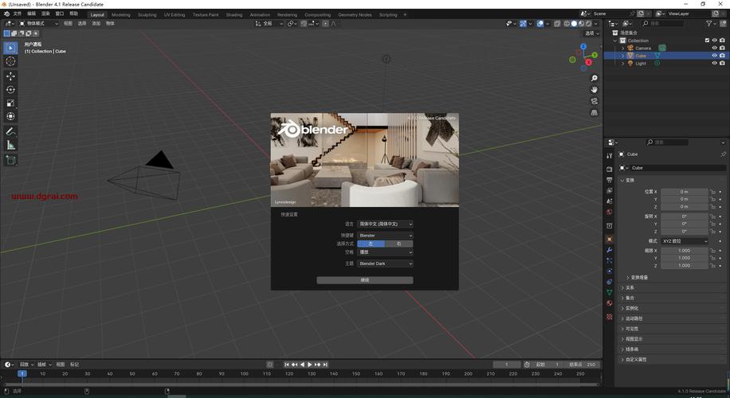The image size is (730, 398).
Task: Click the viewport pan hand icon
Action: coord(594,89)
